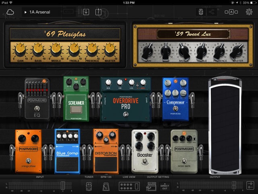Viewport: 258px width, 194px height.
Task: Tap the download preset icon
Action: click(x=86, y=12)
